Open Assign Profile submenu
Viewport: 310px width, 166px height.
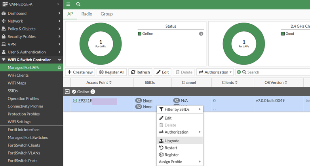tap(180, 162)
